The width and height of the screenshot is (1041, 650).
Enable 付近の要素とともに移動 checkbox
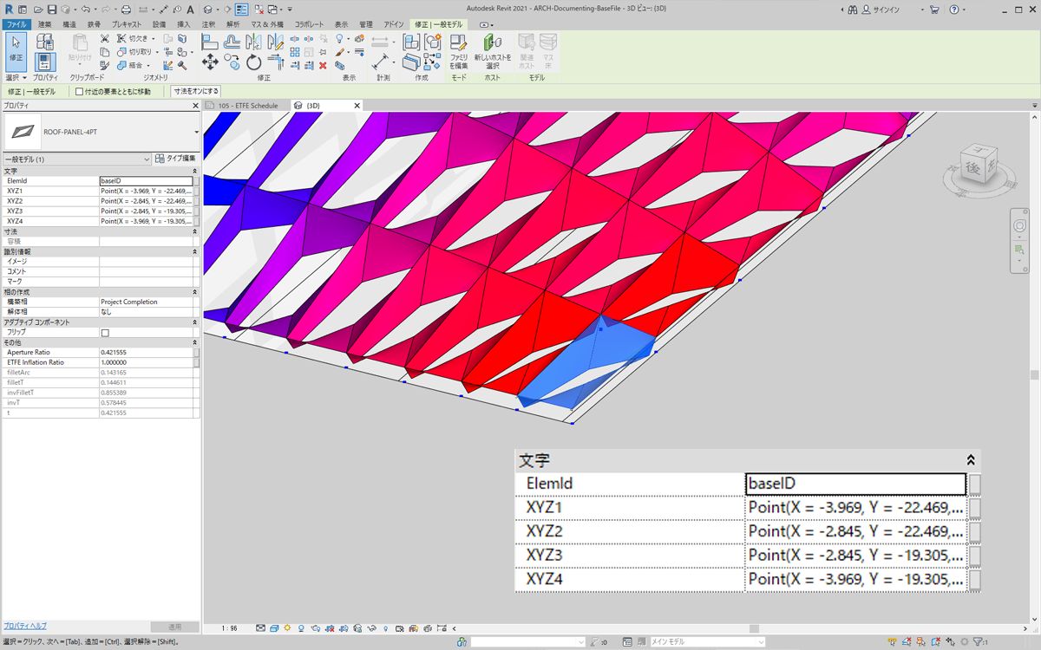[x=80, y=91]
